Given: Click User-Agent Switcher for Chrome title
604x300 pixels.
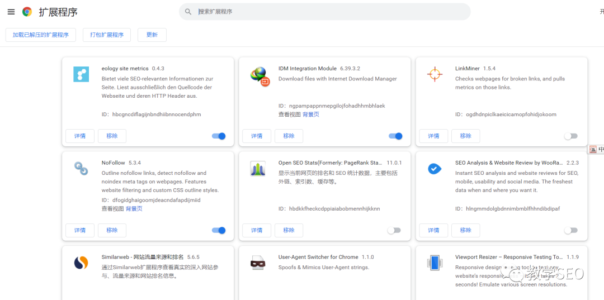Looking at the screenshot, I should tap(318, 257).
